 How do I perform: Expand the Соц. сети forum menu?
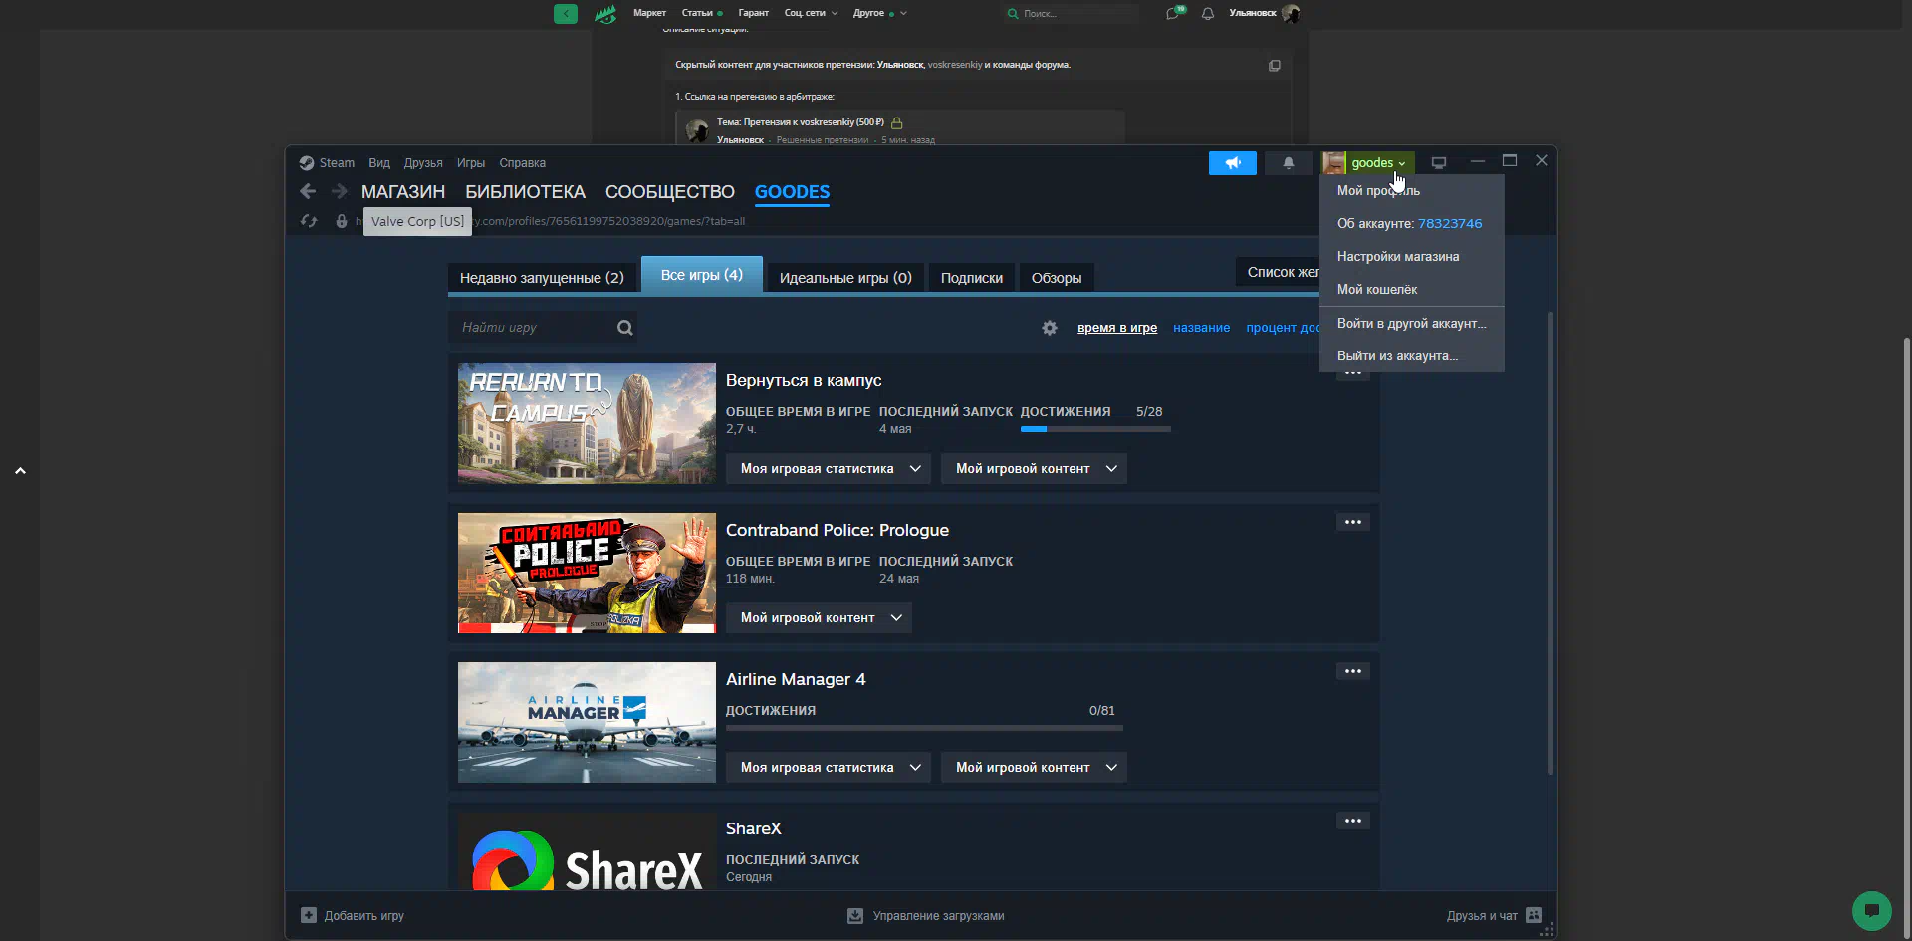(811, 13)
